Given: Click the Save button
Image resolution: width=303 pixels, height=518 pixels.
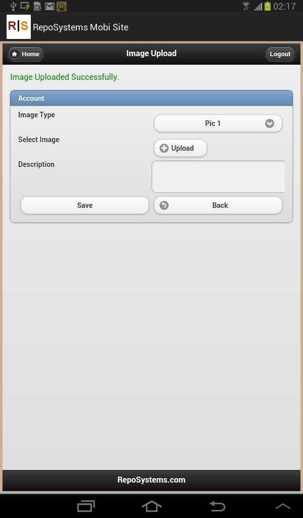Looking at the screenshot, I should point(85,205).
